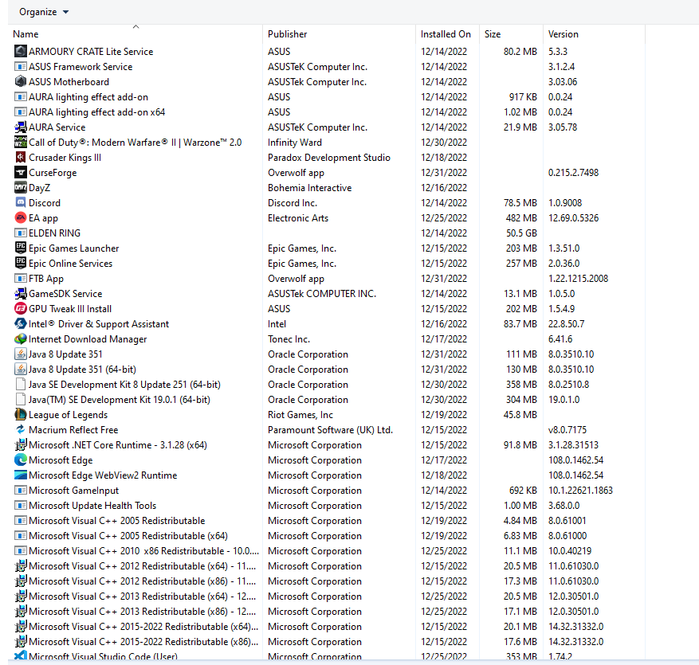Click publisher Bohemia Interactive
The image size is (699, 665).
point(309,187)
